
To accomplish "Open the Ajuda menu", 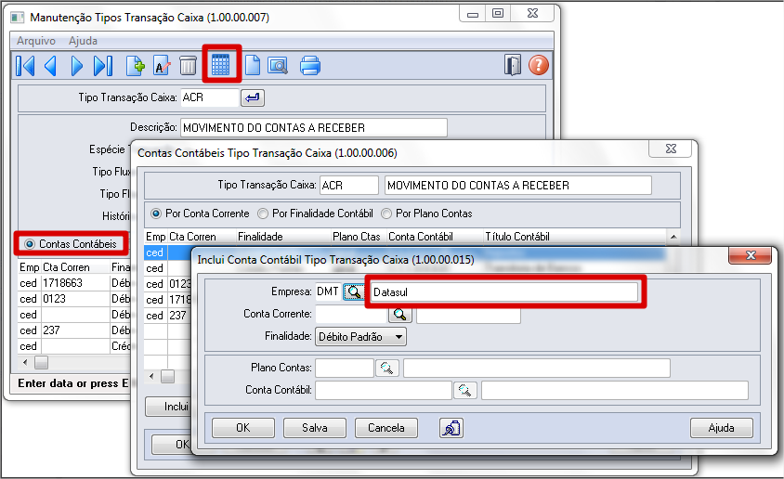I will 83,41.
